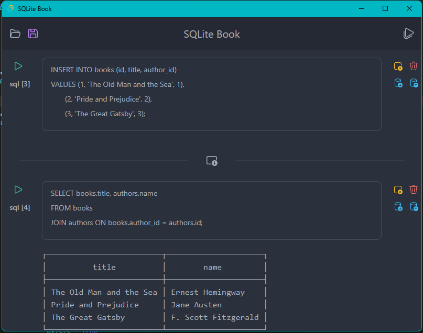Click the 'title' column header

coord(104,267)
